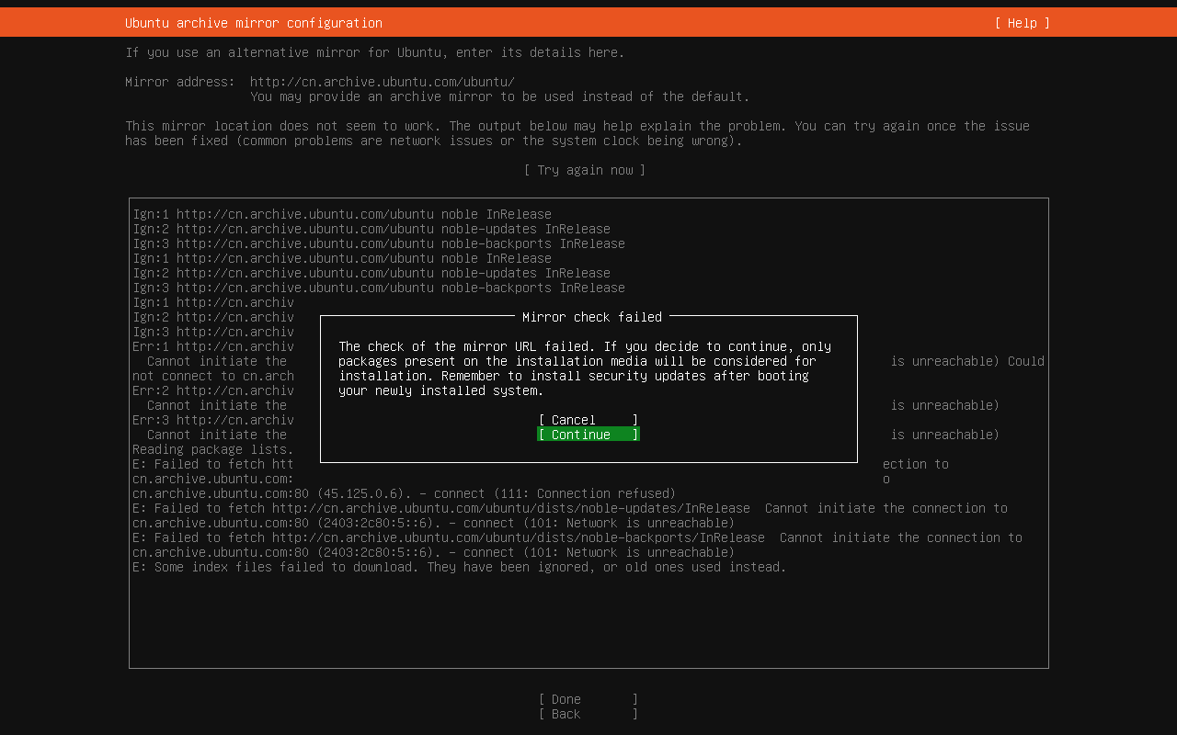Click the 'Mirror check failed' dialog title
This screenshot has width=1177, height=735.
[x=591, y=317]
